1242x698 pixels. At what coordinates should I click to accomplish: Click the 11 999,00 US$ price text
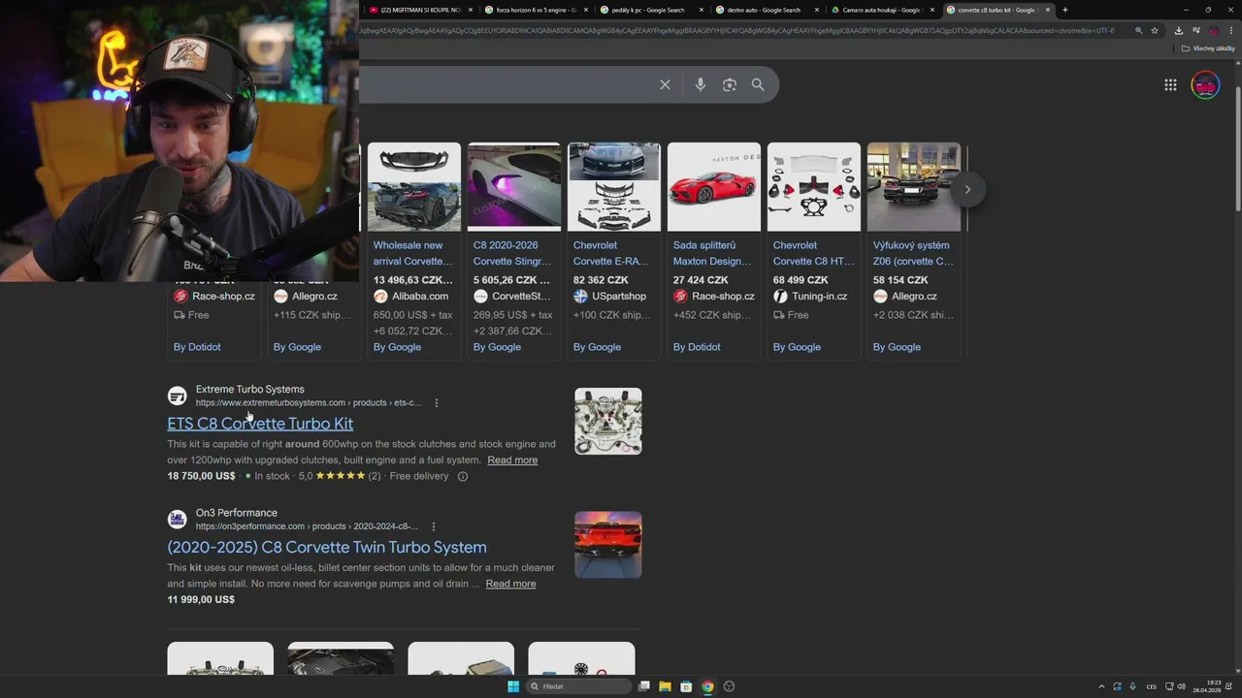201,599
